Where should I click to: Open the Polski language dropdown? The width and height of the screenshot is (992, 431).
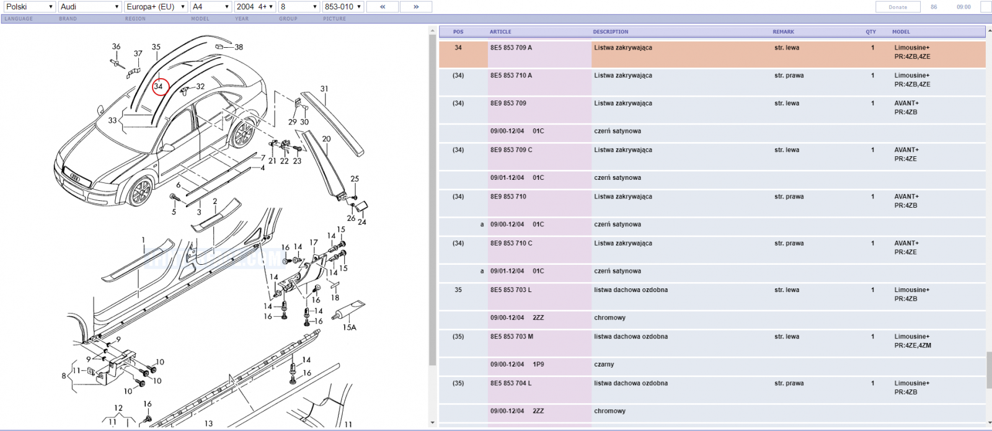coord(29,7)
